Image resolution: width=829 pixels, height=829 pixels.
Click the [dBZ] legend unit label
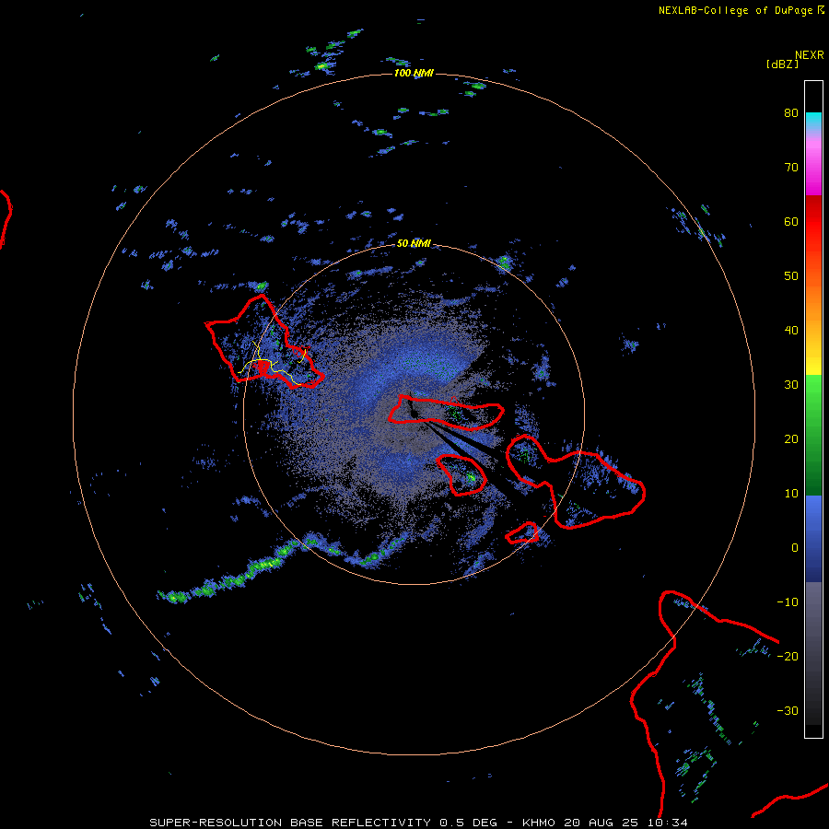782,64
